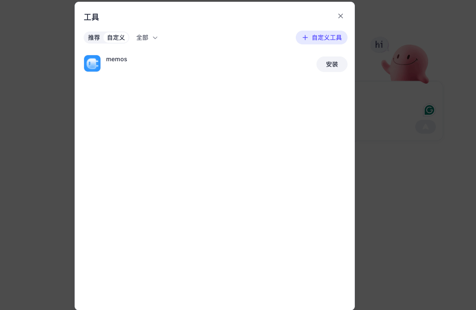Click the rounded send button below Grammarly
The width and height of the screenshot is (476, 310).
(426, 127)
